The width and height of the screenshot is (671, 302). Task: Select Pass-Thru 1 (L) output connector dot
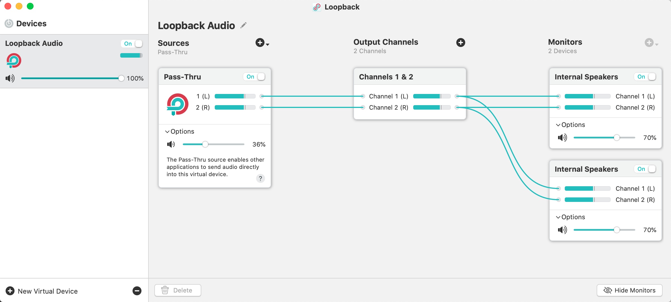[262, 96]
